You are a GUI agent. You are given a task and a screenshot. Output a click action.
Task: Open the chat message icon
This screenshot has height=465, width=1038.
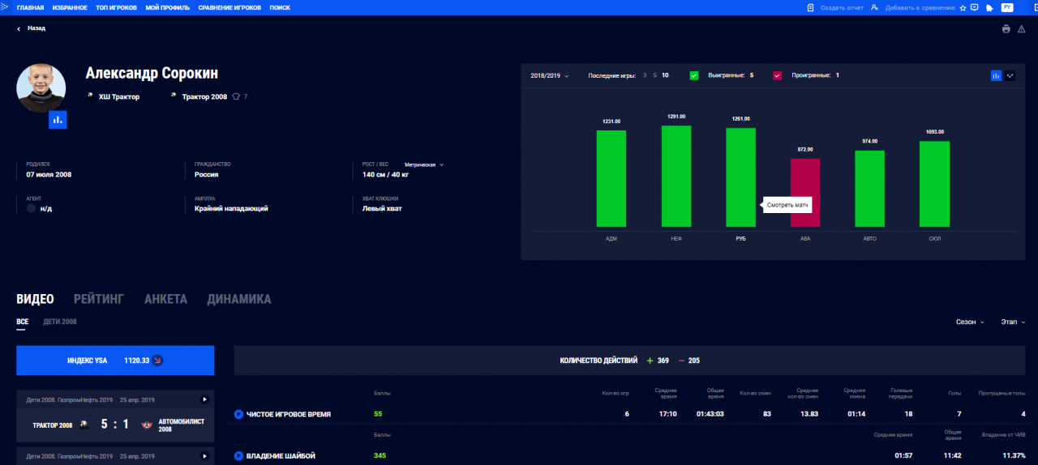click(974, 7)
